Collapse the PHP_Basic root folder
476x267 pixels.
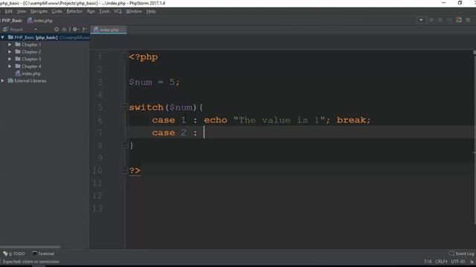3,37
